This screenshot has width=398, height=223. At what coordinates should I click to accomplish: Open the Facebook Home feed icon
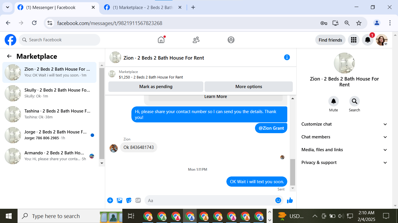coord(161,40)
